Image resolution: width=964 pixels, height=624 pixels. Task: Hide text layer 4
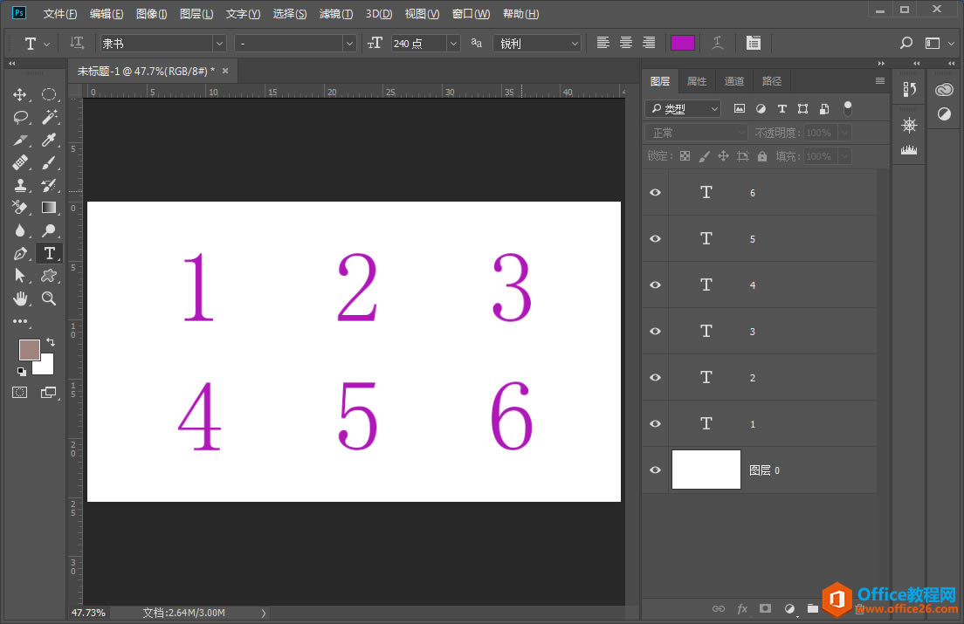656,285
